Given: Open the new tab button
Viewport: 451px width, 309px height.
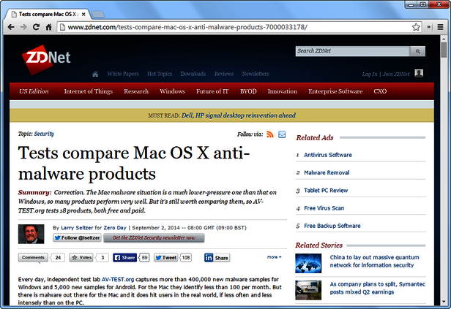Looking at the screenshot, I should click(98, 12).
